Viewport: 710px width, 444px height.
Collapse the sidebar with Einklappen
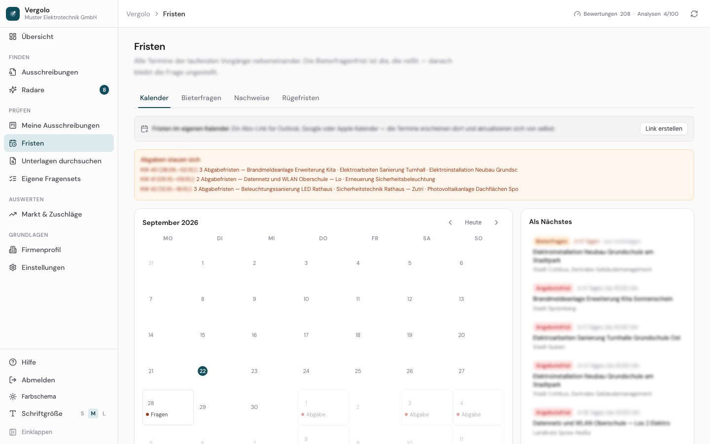pyautogui.click(x=59, y=432)
